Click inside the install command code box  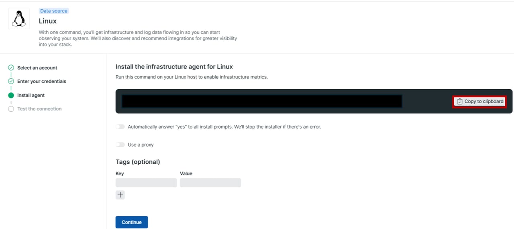(262, 101)
